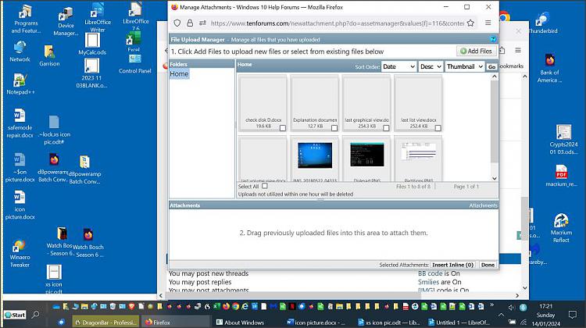This screenshot has width=586, height=328.
Task: Open 2023 11 03BLANK.o... desktop file
Action: click(91, 73)
